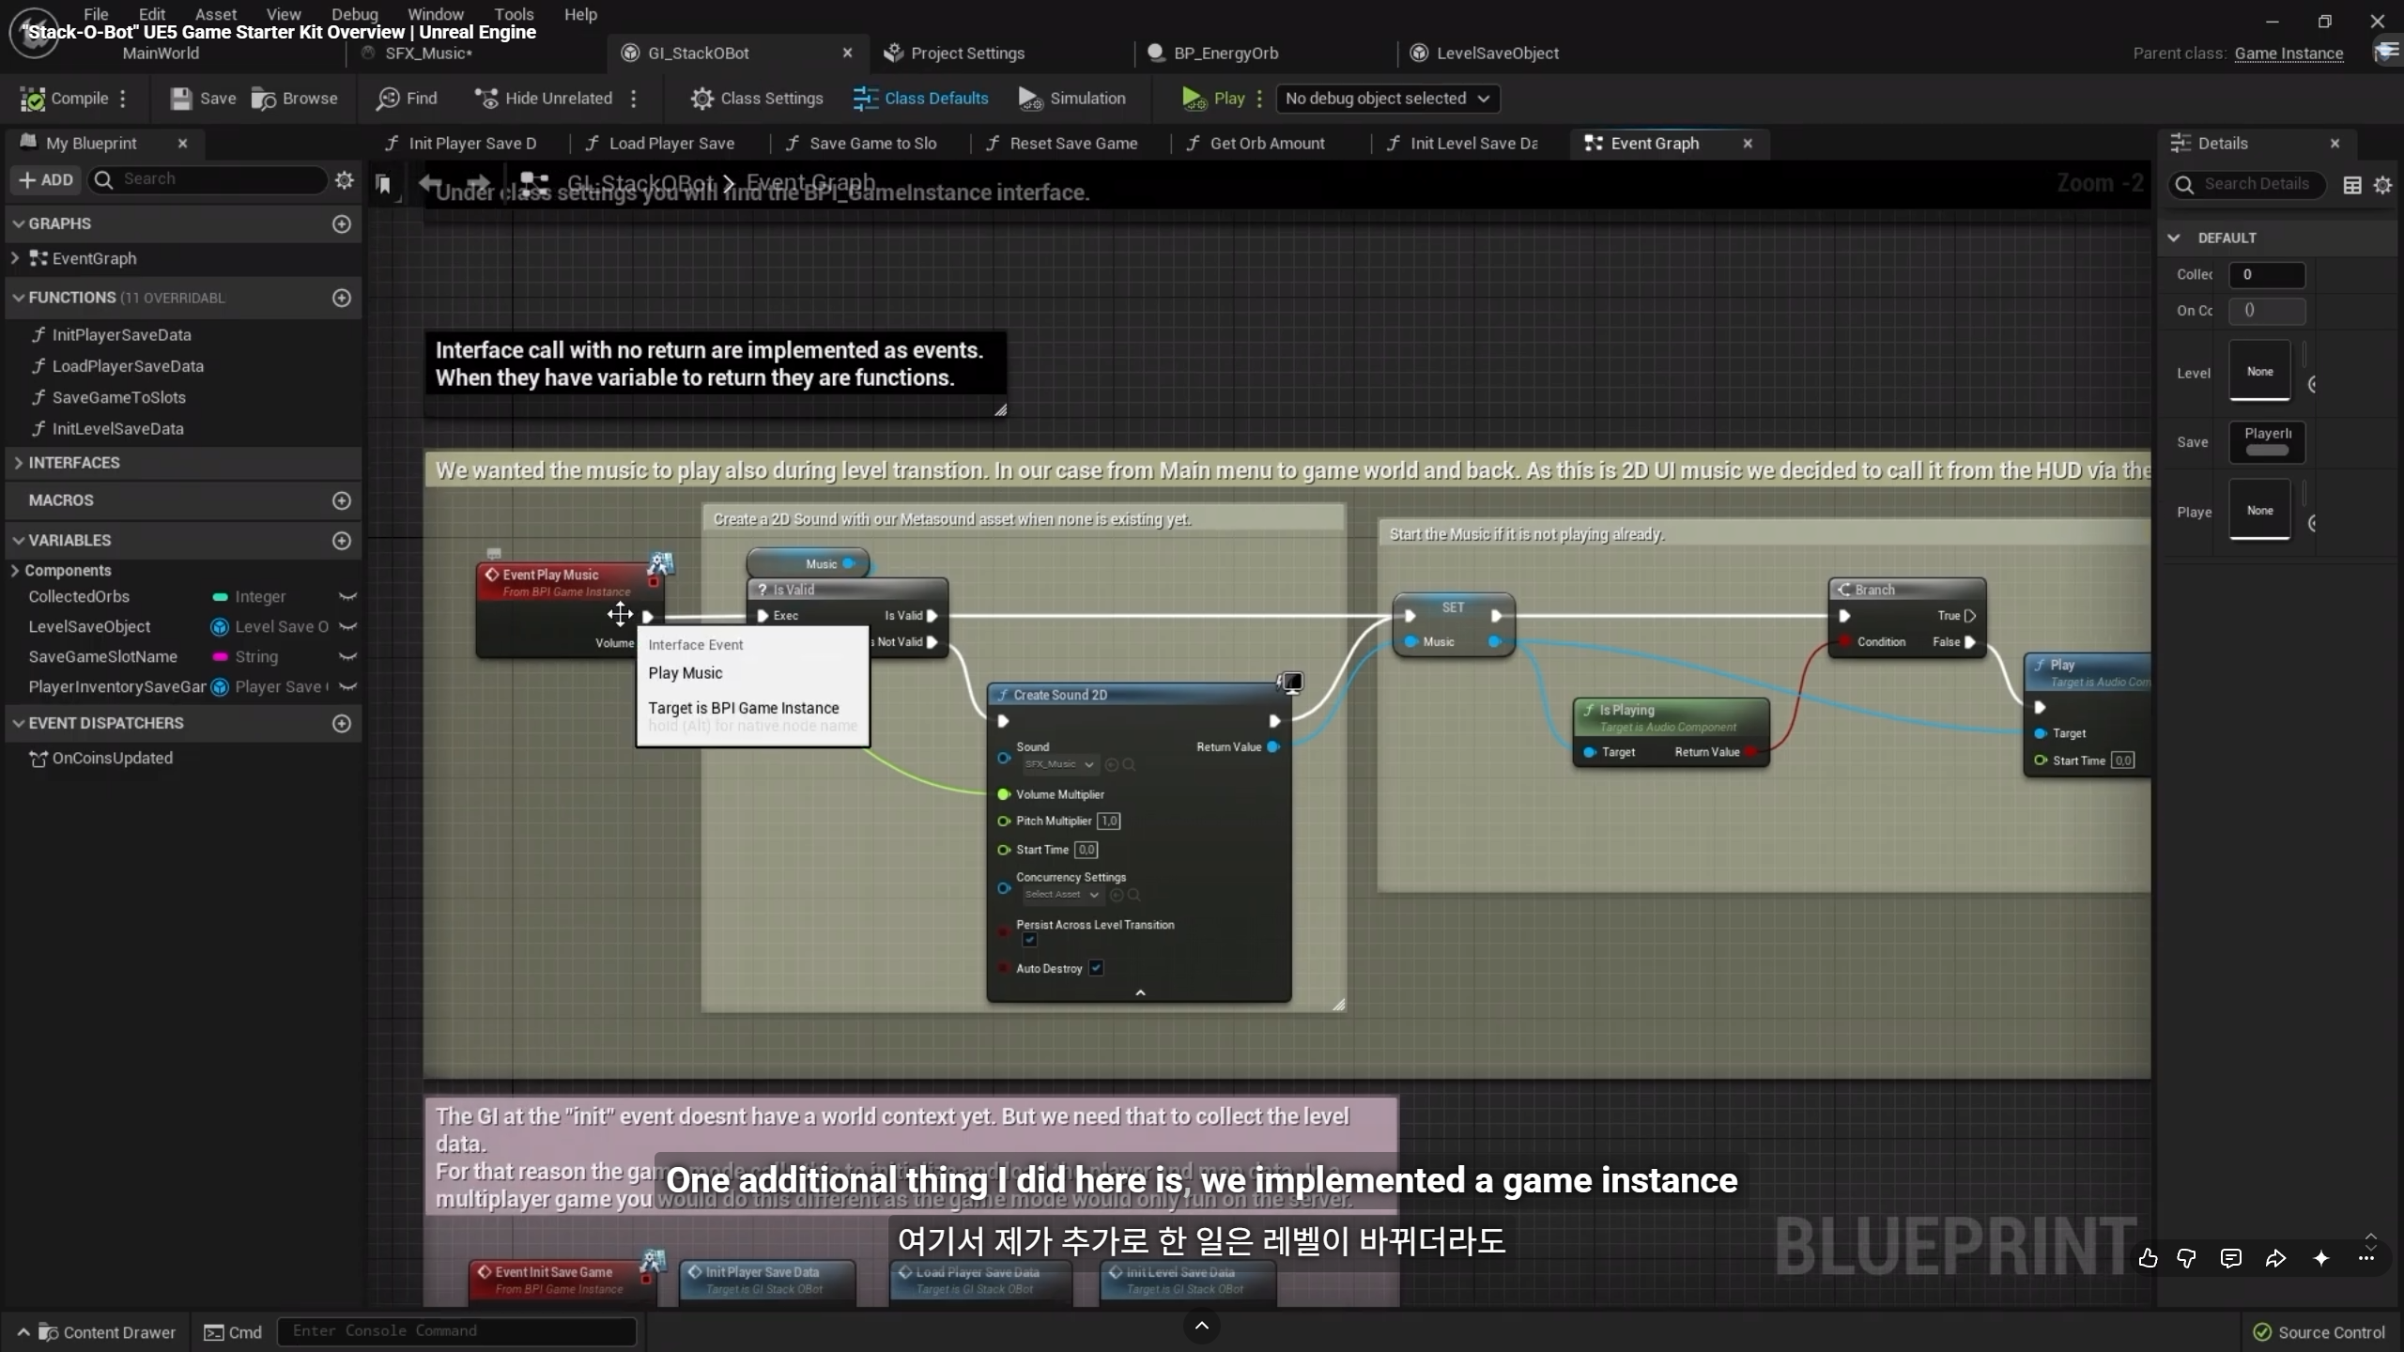Toggle the Auto Destroy checkbox
Viewport: 2404px width, 1352px height.
(x=1096, y=968)
